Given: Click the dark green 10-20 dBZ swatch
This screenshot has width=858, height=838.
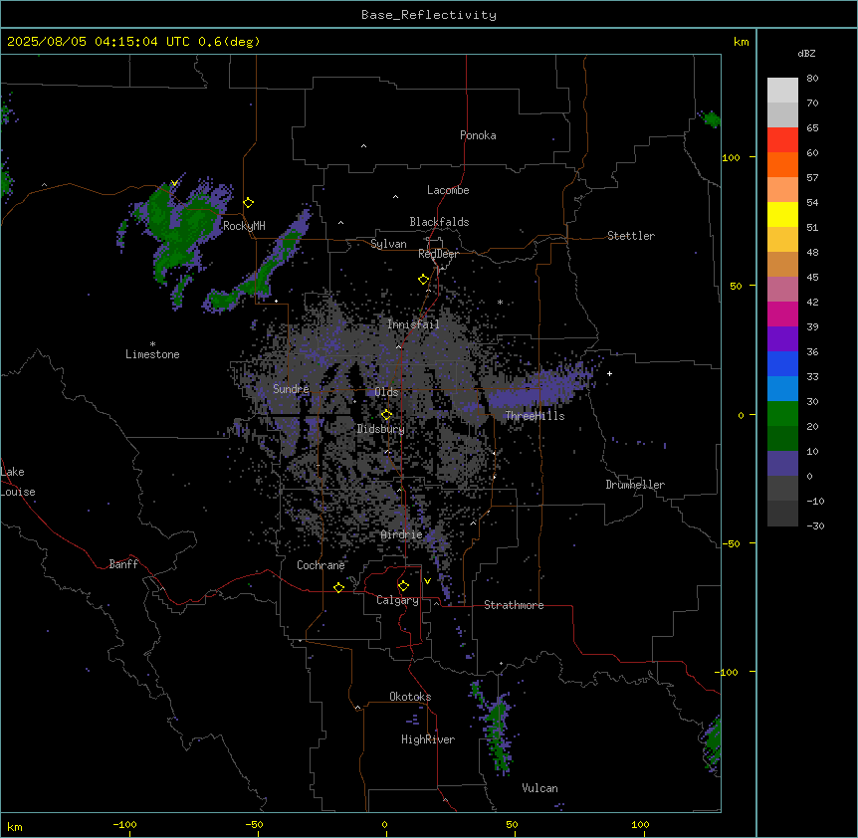Looking at the screenshot, I should click(782, 439).
